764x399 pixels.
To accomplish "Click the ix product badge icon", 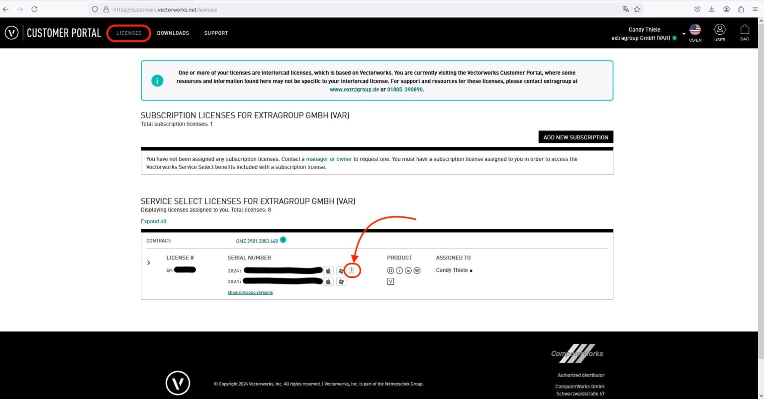I will coord(408,270).
